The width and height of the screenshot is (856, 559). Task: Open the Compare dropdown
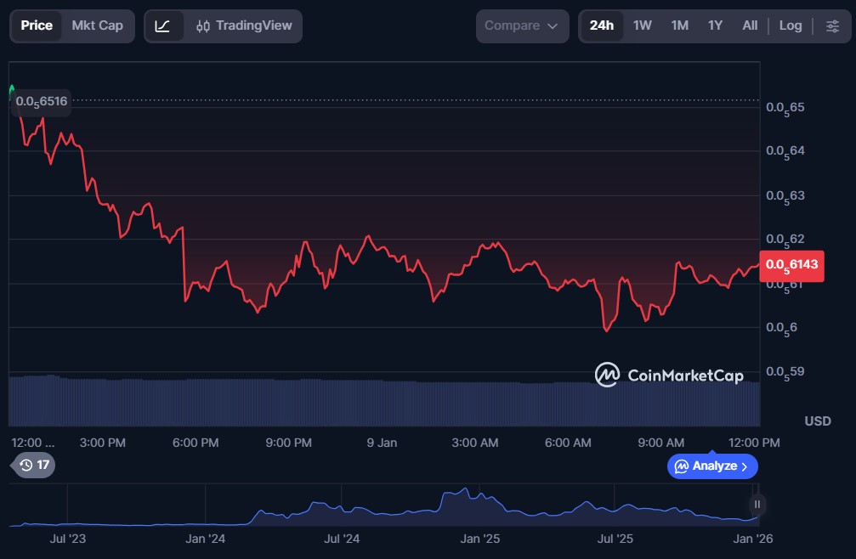click(521, 25)
